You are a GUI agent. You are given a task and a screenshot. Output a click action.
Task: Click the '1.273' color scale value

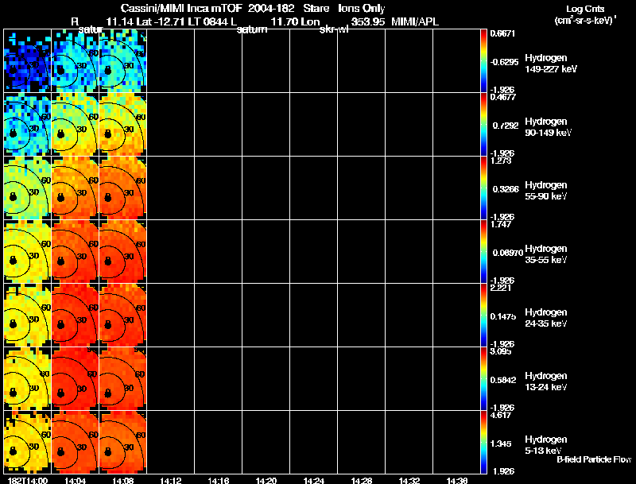[x=501, y=161]
